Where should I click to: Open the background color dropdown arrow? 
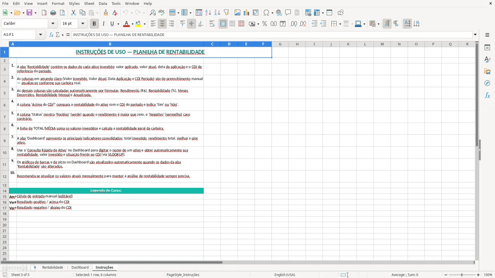[x=144, y=24]
